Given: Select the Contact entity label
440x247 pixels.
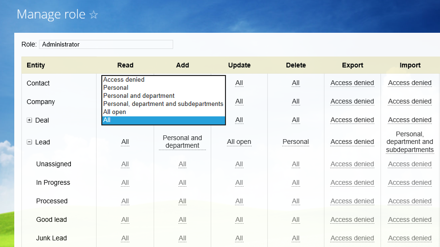Looking at the screenshot, I should click(38, 83).
